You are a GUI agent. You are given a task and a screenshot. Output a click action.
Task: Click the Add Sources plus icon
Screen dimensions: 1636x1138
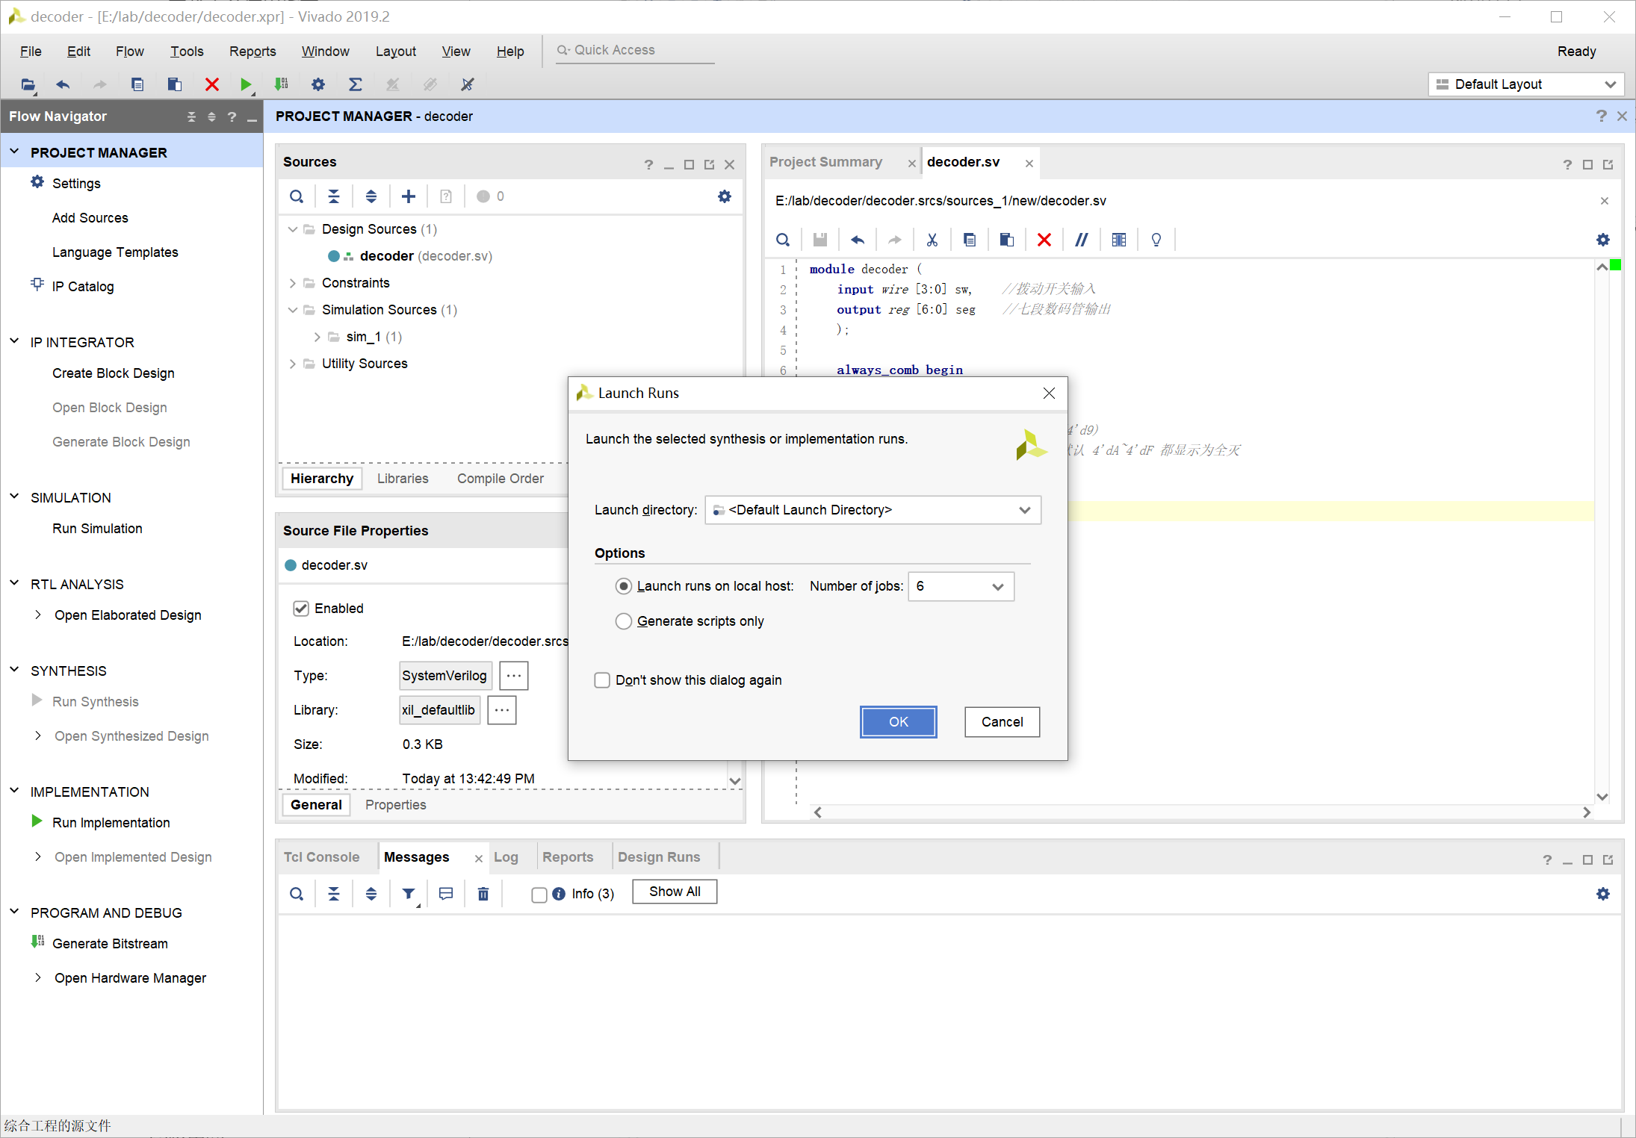(408, 196)
